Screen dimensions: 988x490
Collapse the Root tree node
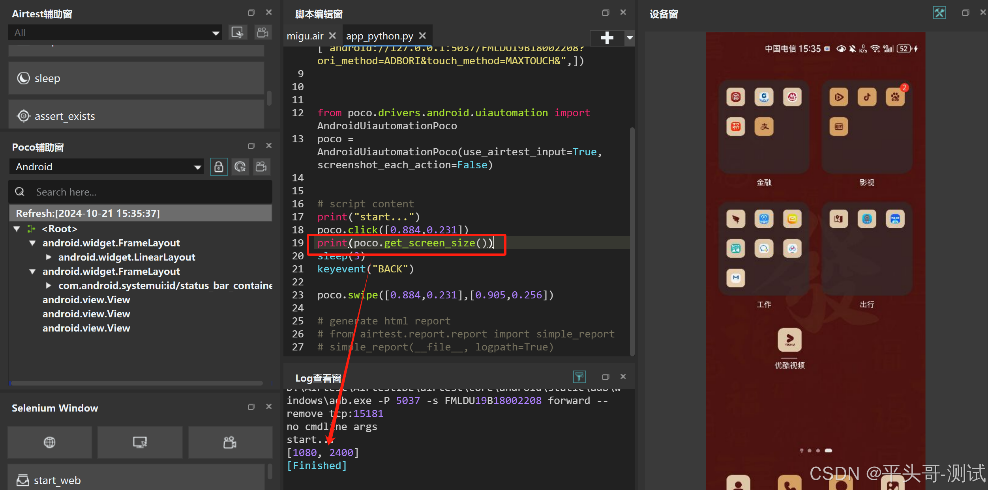(x=17, y=229)
